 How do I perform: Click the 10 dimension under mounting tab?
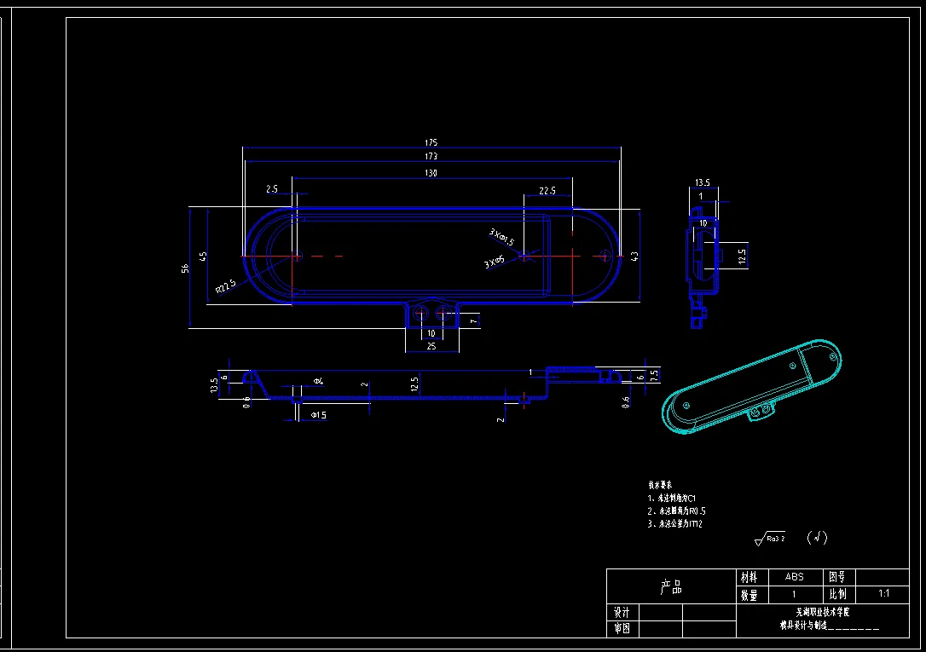(431, 333)
